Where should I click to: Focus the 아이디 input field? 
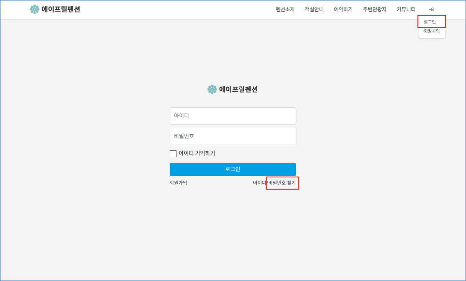pos(232,116)
